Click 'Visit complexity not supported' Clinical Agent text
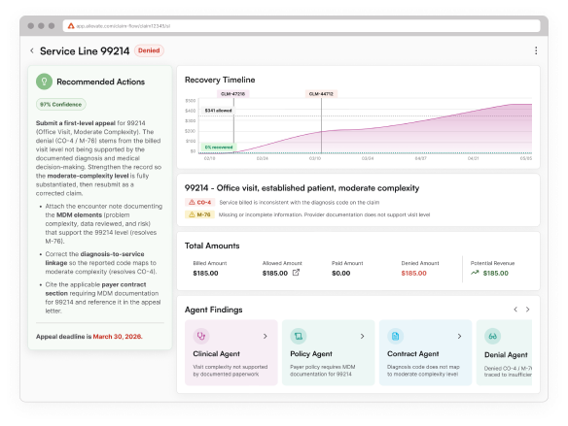This screenshot has width=568, height=426. point(231,371)
